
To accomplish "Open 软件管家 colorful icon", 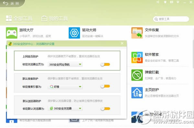I will tap(137, 57).
